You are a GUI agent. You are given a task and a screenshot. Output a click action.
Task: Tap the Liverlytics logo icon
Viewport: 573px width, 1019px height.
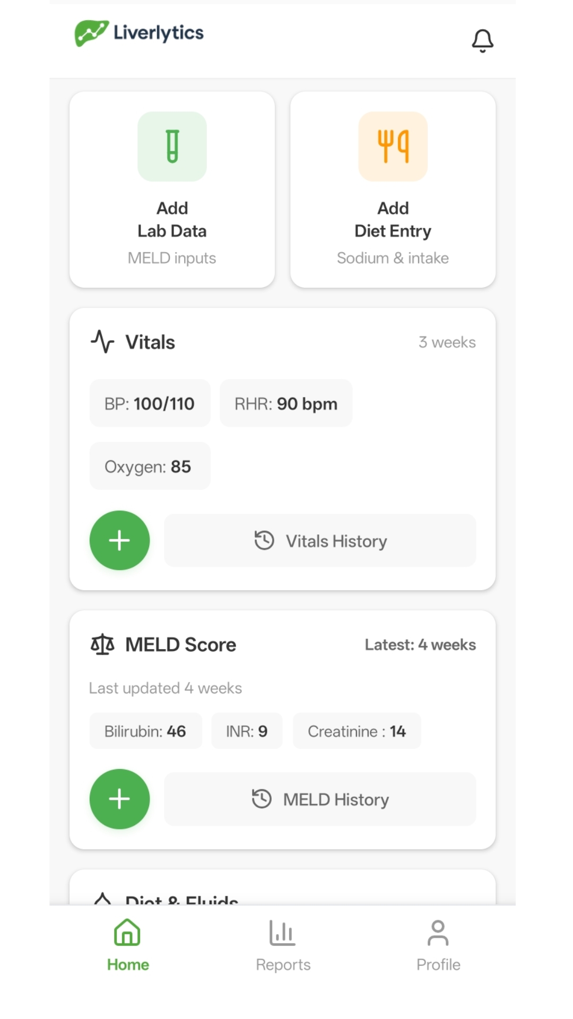[x=91, y=33]
